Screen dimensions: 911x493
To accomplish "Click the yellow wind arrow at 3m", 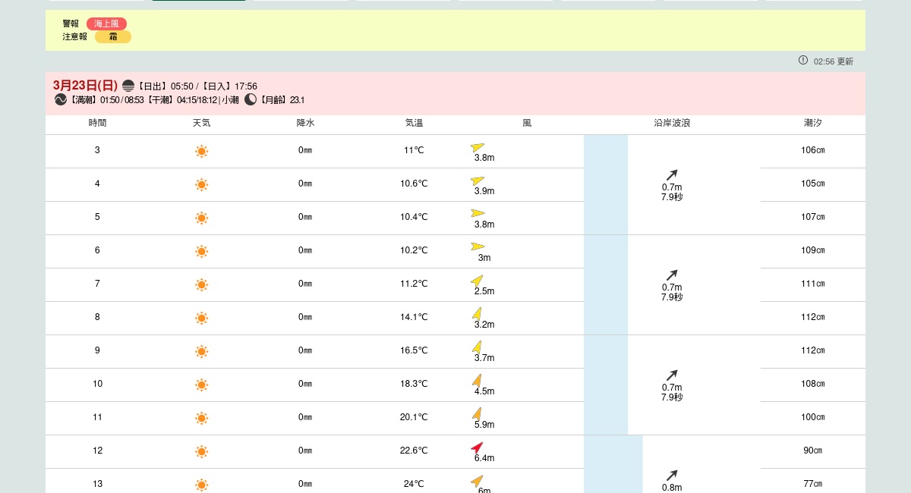I will (x=478, y=246).
